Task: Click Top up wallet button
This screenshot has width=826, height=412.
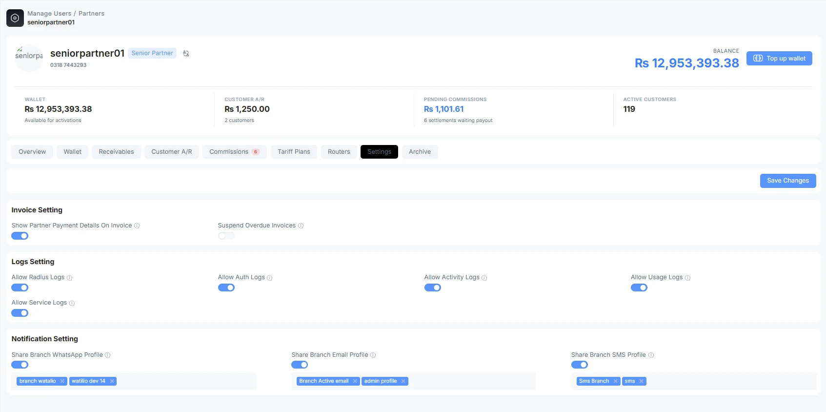Action: click(779, 59)
